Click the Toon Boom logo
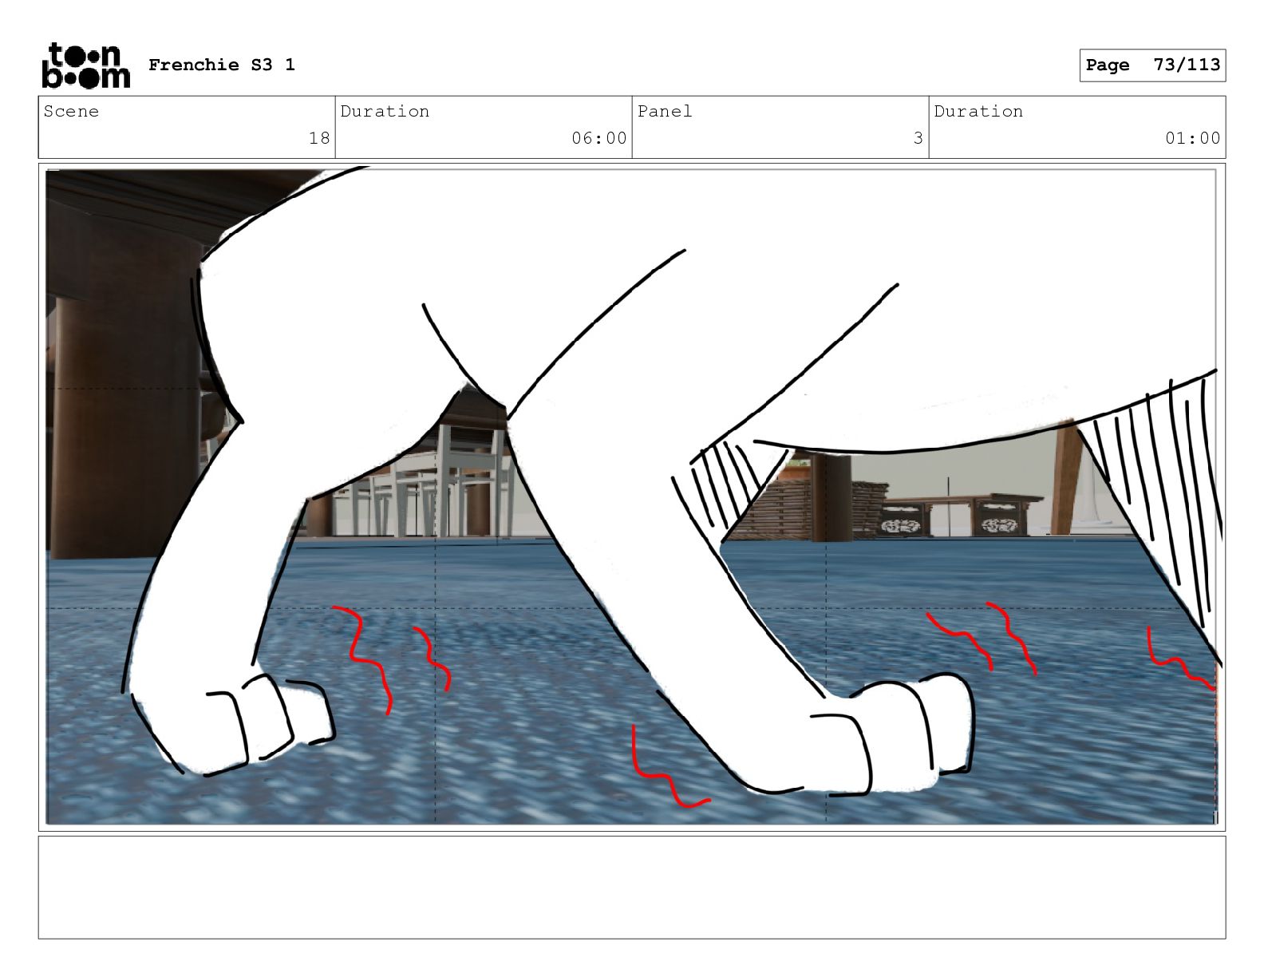1264x977 pixels. click(85, 65)
